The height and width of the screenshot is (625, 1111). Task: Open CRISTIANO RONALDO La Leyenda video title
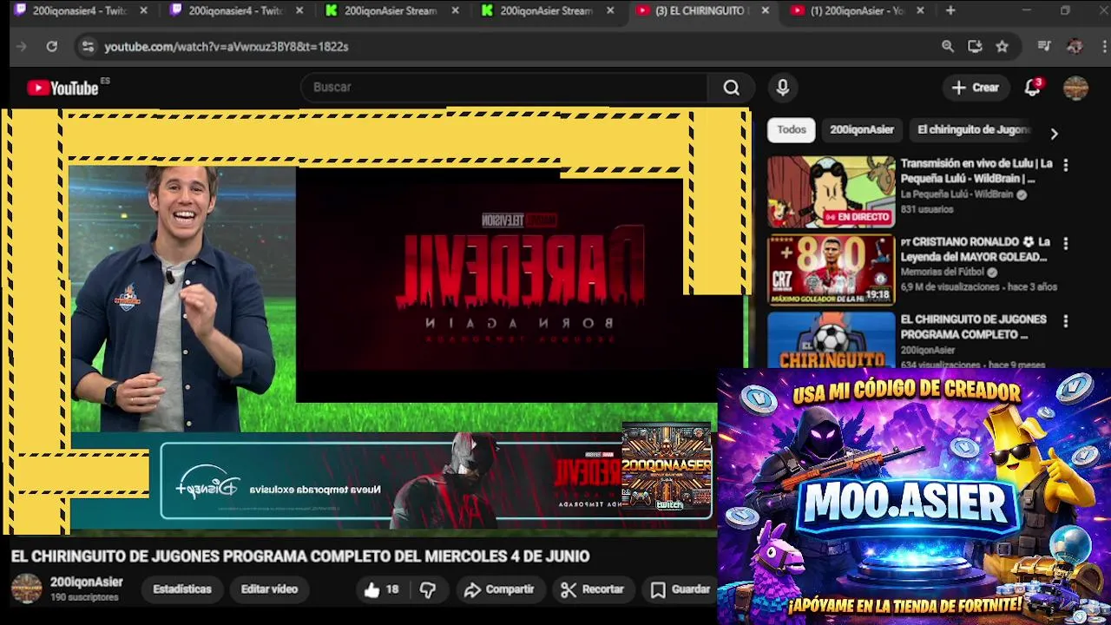975,249
